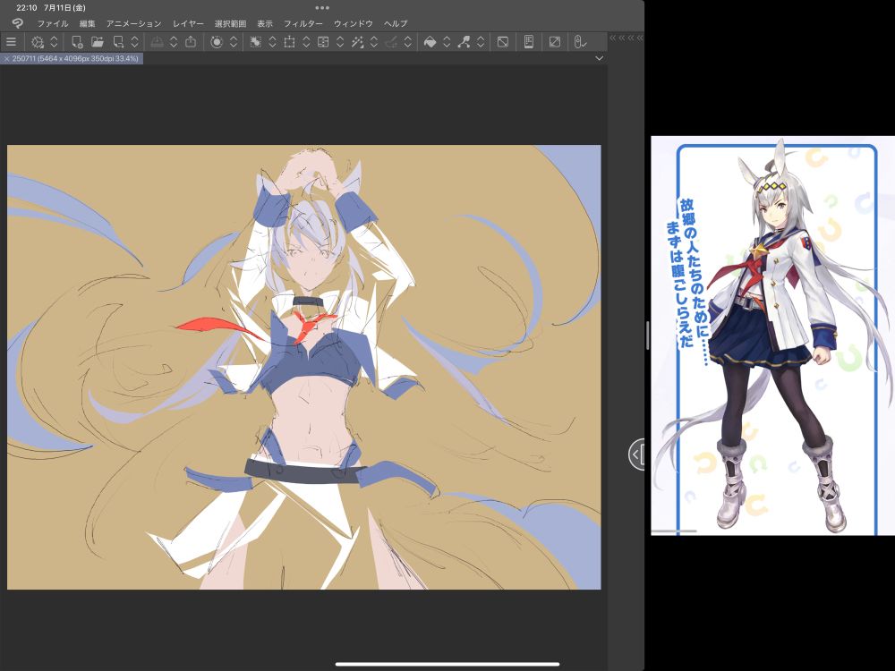The height and width of the screenshot is (671, 895).
Task: Click up/down arrows beside the record circle icon
Action: (234, 42)
